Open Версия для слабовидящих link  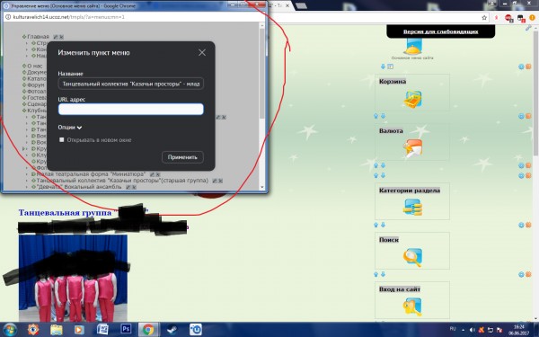pyautogui.click(x=441, y=31)
